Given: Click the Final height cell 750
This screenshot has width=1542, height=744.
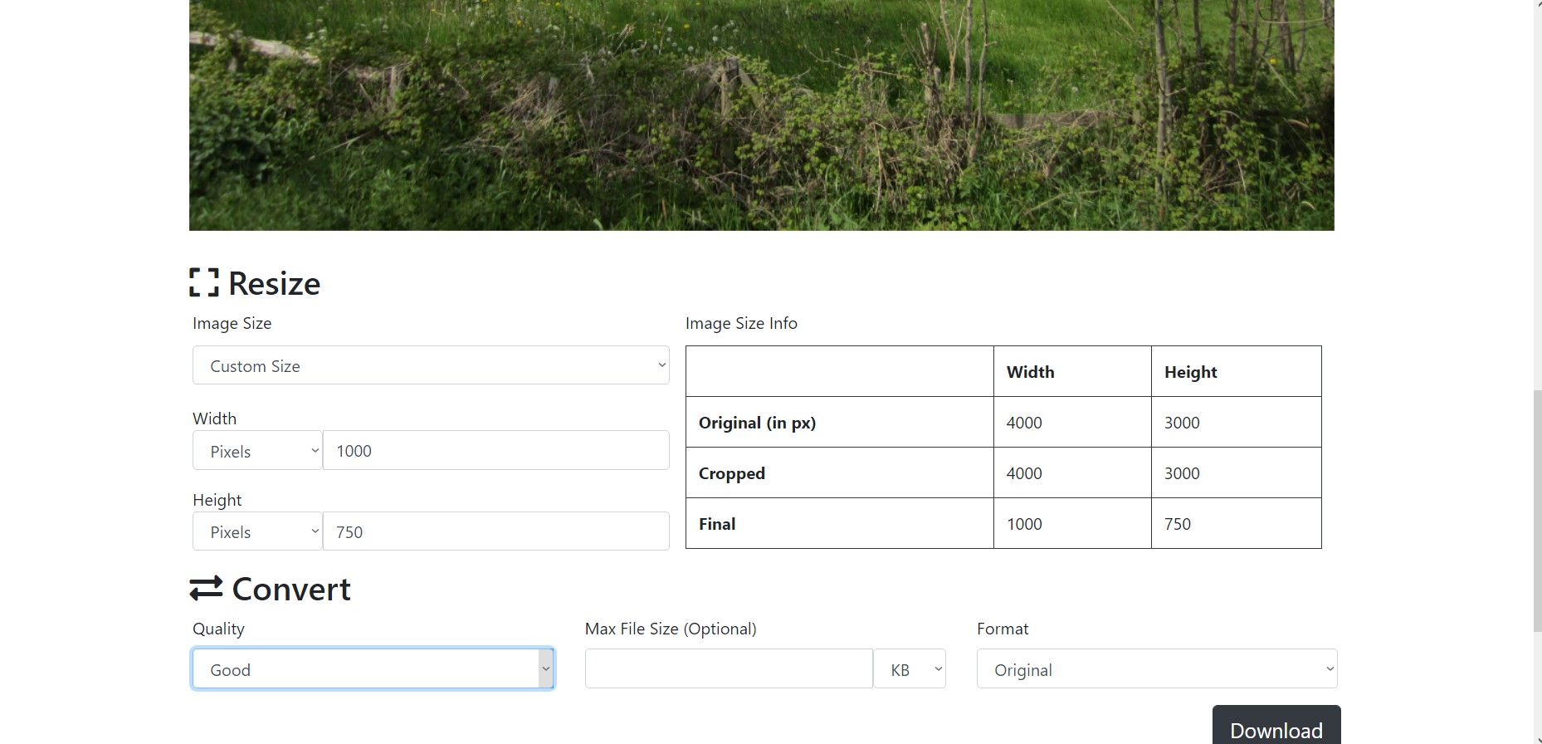Looking at the screenshot, I should (x=1237, y=524).
